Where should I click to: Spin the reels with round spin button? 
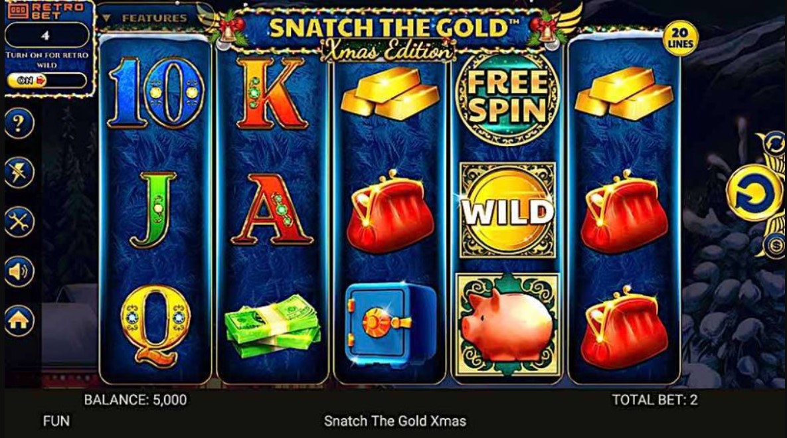click(x=755, y=194)
